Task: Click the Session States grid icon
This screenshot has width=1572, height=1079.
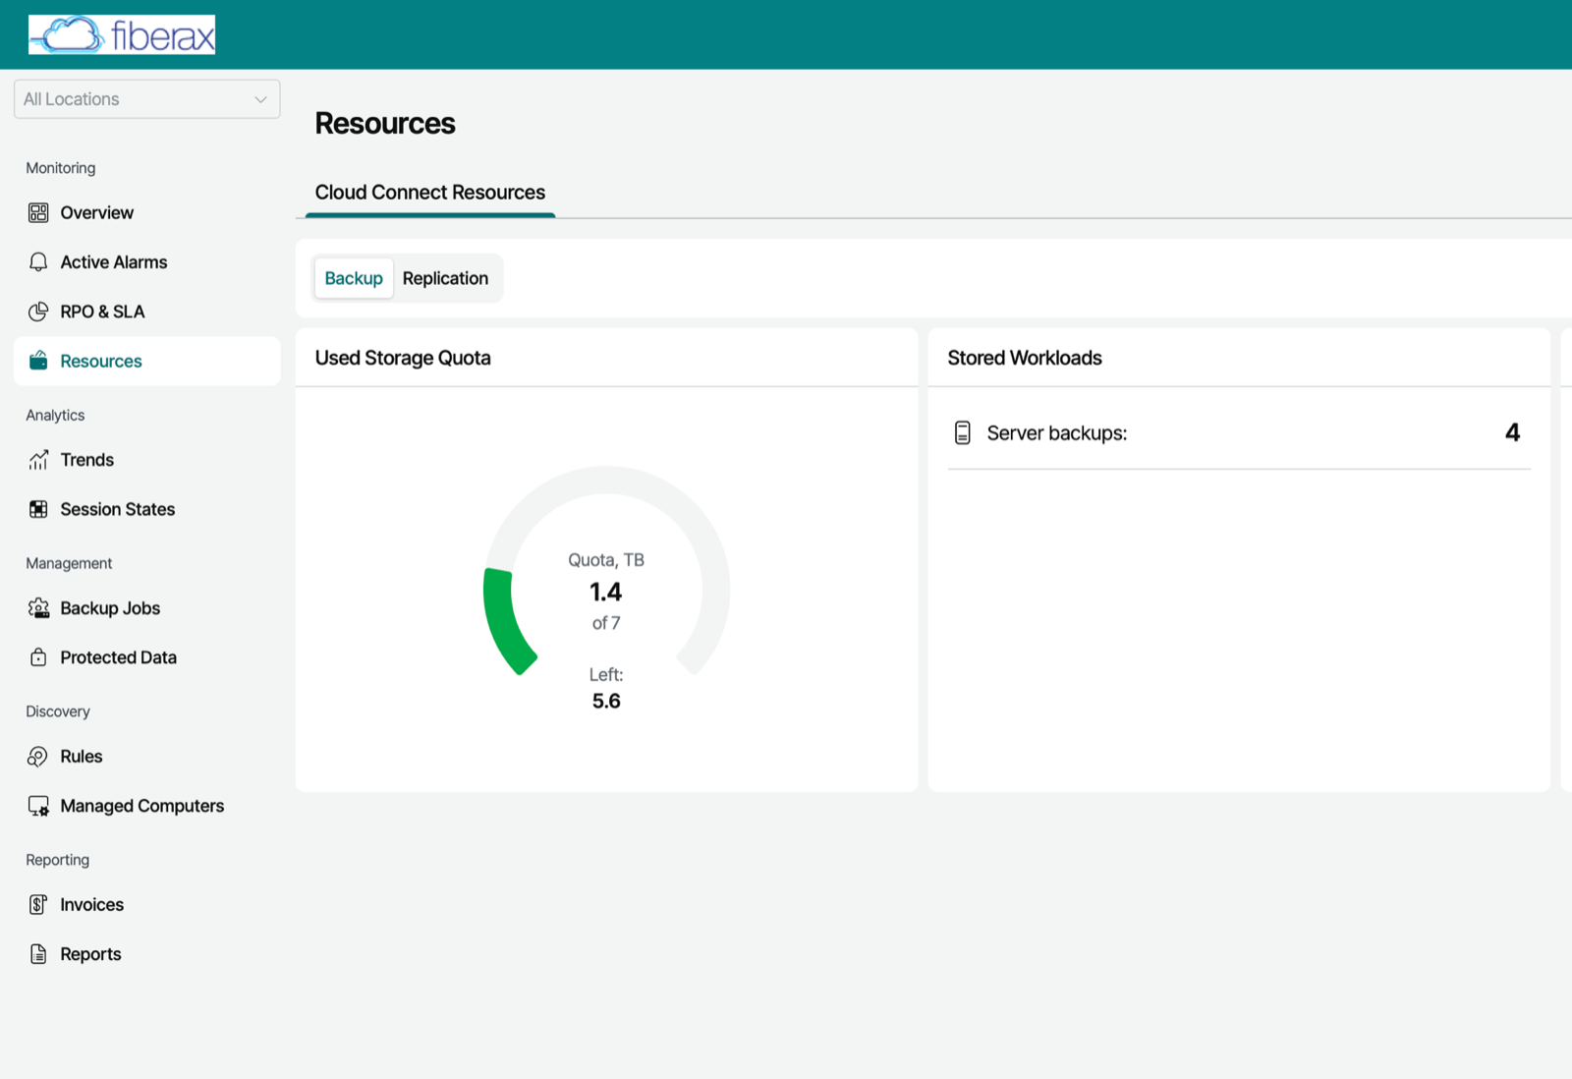Action: [x=38, y=509]
